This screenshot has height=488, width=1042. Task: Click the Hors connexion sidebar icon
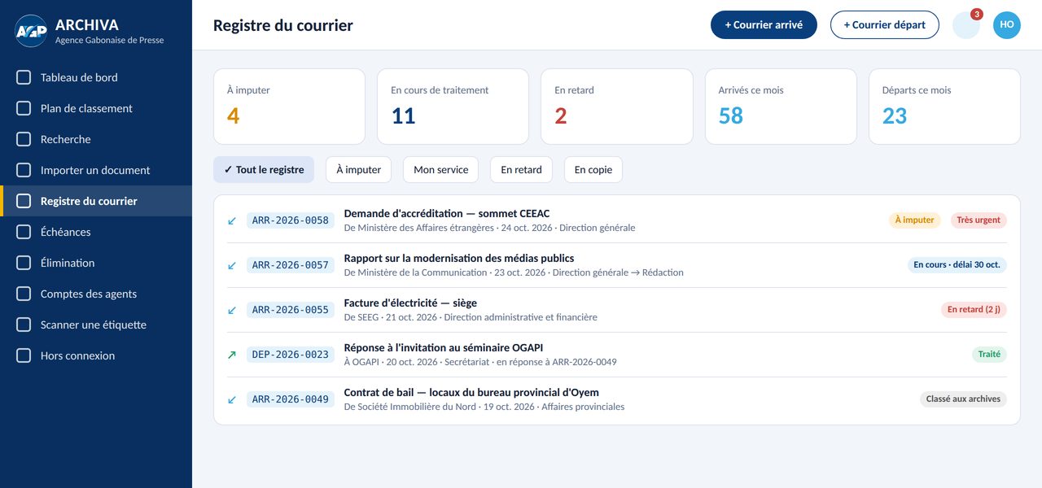click(24, 355)
